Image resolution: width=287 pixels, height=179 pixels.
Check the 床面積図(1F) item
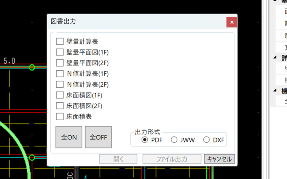coord(60,95)
